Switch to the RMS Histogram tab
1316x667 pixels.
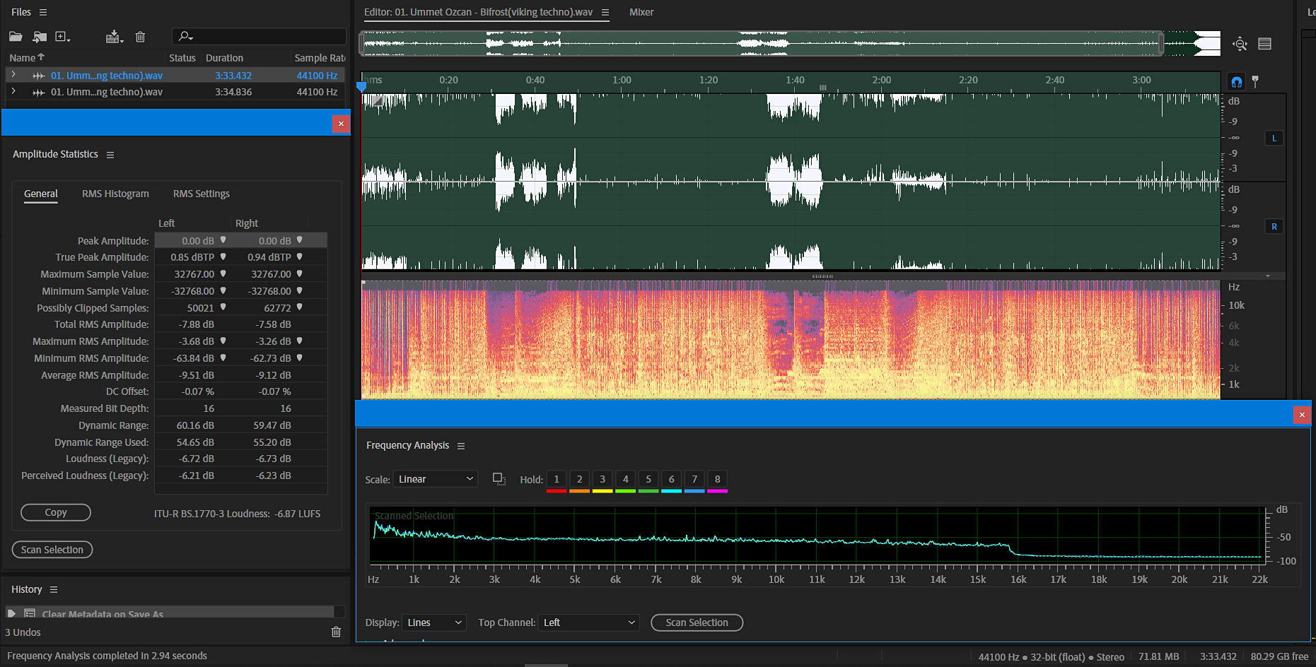pyautogui.click(x=115, y=194)
